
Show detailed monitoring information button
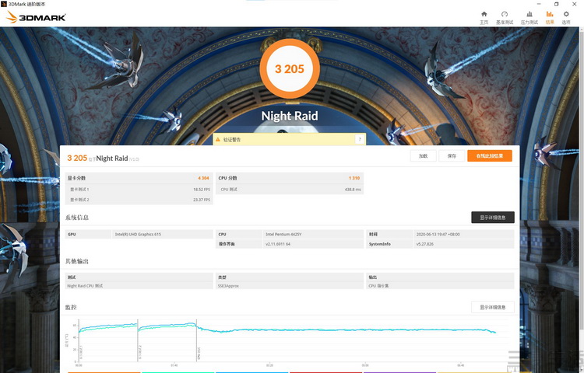point(493,307)
